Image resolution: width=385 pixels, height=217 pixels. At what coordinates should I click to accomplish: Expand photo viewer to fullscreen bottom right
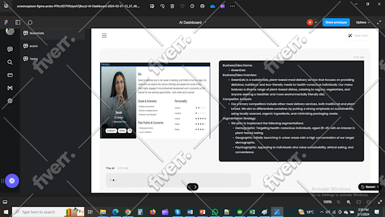point(380,202)
